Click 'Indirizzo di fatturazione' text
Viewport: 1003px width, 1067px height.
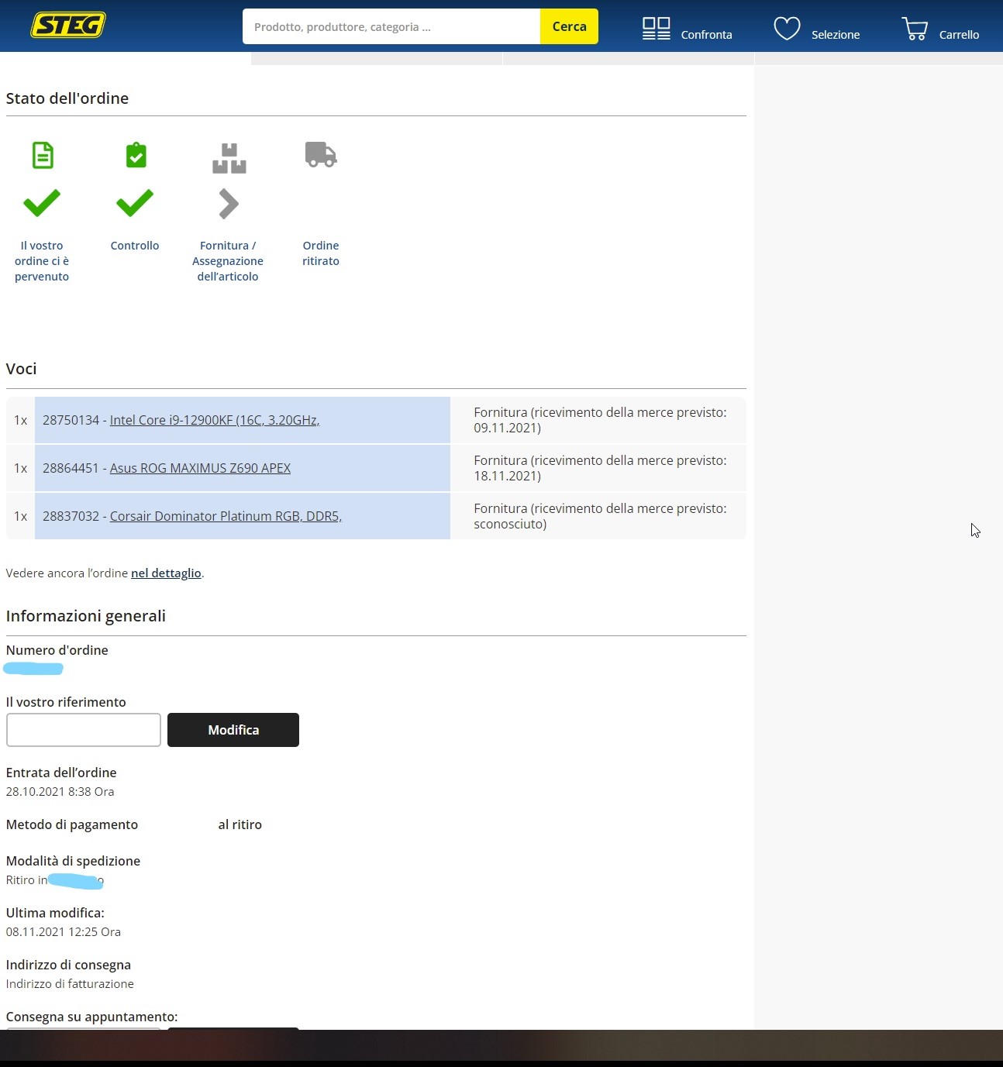pos(70,984)
